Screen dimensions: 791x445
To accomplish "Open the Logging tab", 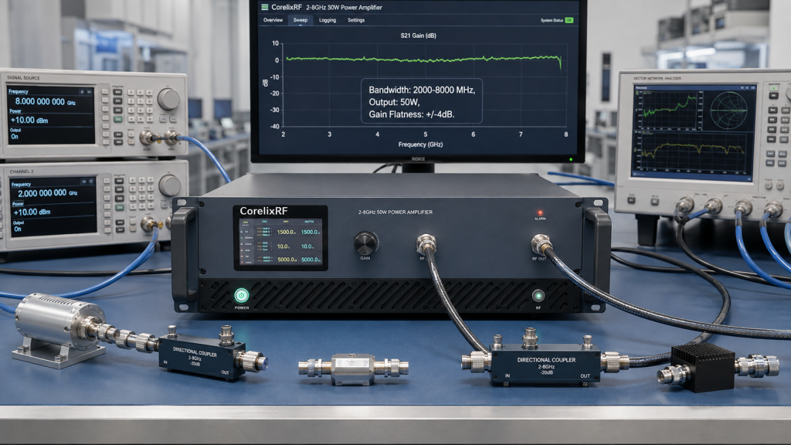I will pyautogui.click(x=328, y=20).
